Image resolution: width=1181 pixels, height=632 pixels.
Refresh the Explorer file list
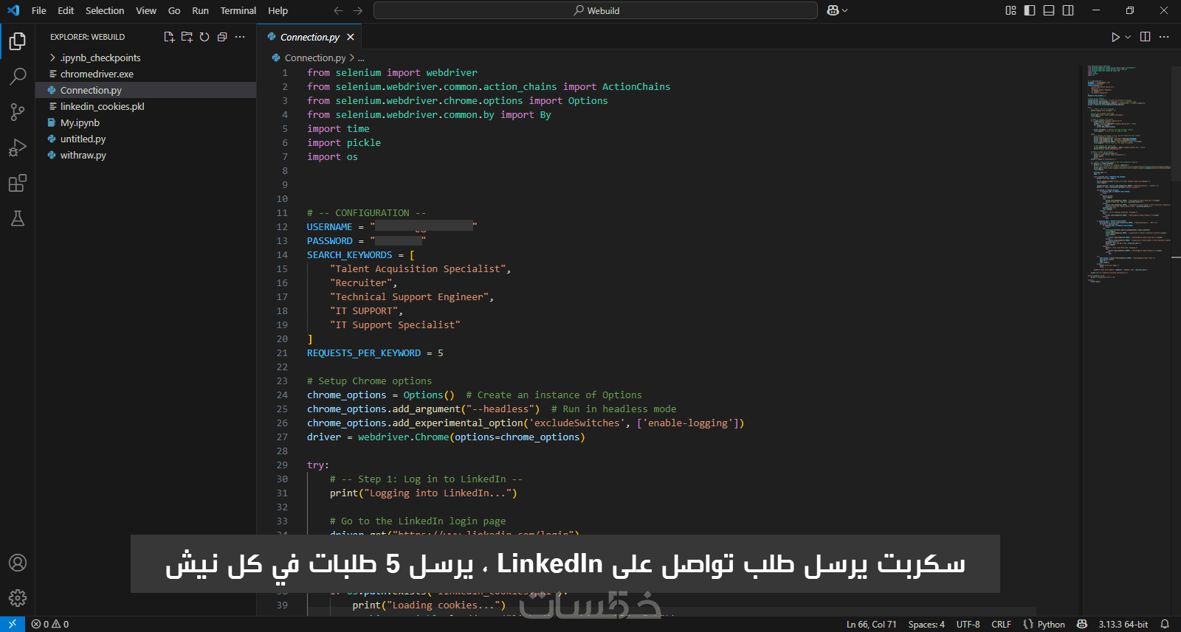point(204,37)
